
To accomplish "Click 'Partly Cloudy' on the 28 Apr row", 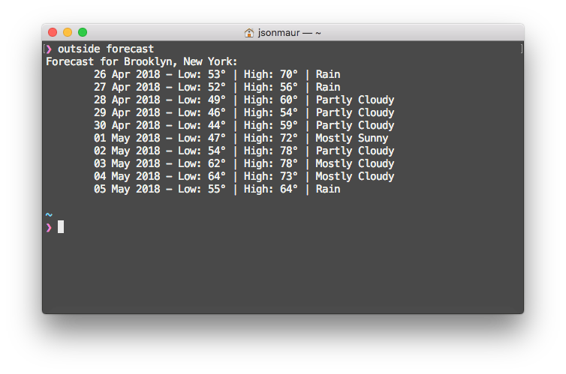I will click(x=355, y=100).
